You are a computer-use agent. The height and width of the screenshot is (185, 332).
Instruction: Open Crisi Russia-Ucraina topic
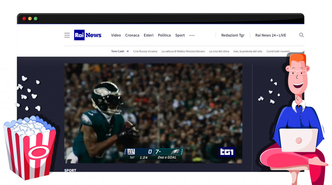pyautogui.click(x=145, y=51)
